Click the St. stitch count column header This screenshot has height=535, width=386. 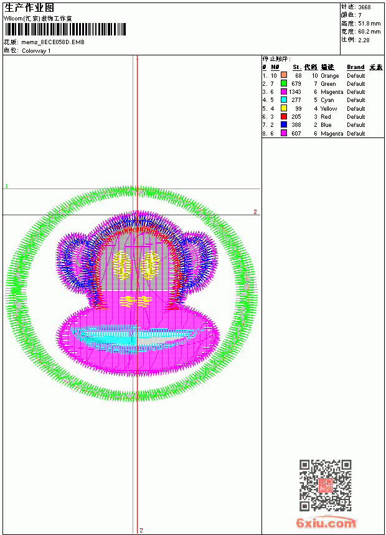point(297,67)
